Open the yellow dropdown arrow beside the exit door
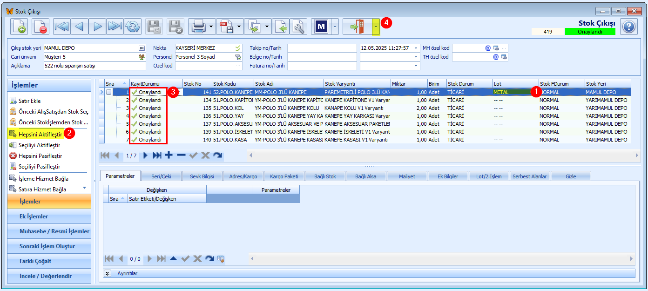The image size is (648, 291). [376, 27]
